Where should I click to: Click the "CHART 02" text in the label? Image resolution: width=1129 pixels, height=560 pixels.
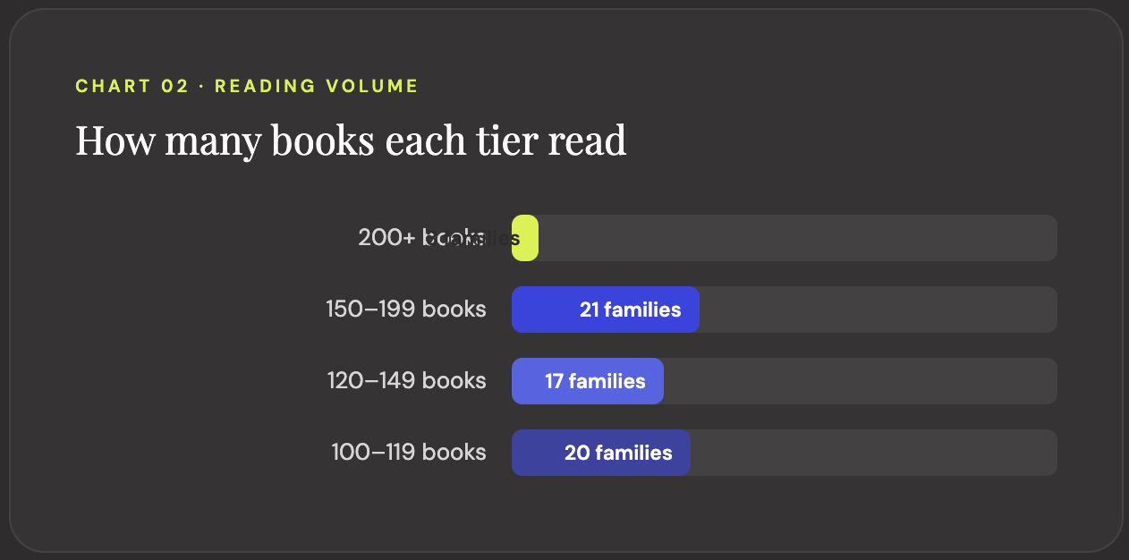(x=132, y=87)
